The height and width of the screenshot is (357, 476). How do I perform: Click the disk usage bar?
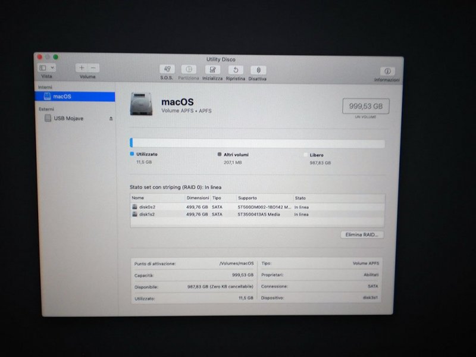point(258,143)
